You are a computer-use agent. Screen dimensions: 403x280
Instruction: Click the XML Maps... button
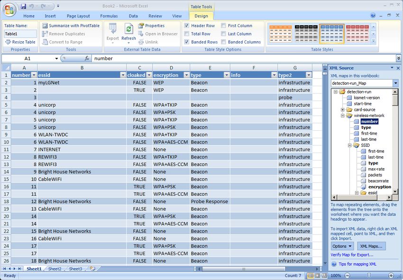click(371, 246)
